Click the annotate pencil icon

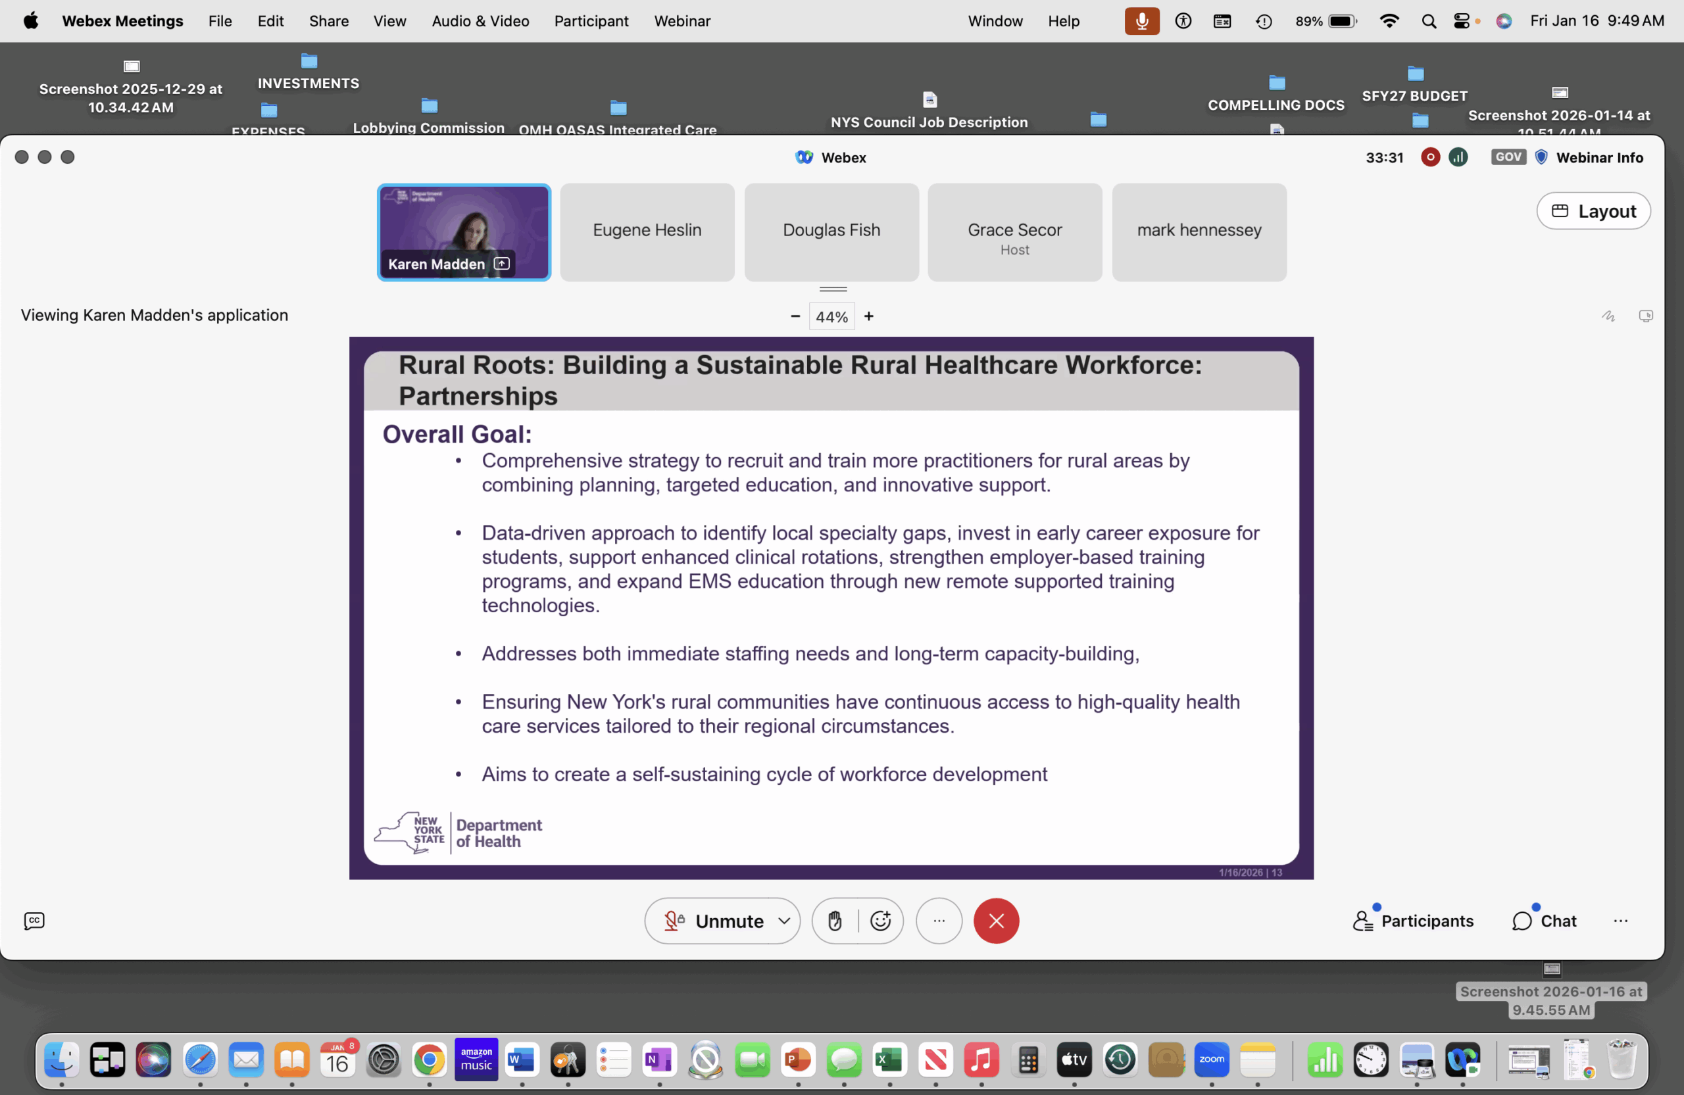click(1608, 316)
